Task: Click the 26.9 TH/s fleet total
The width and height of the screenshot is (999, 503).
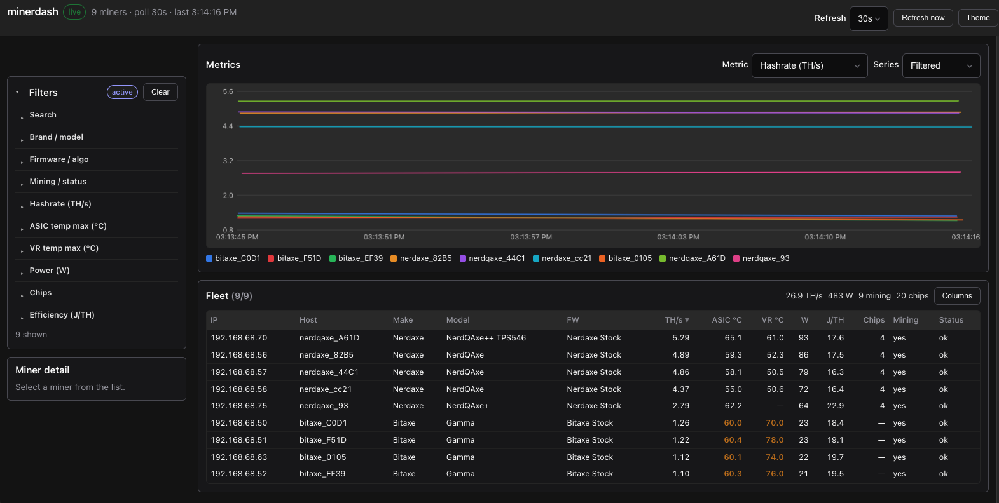Action: point(804,296)
